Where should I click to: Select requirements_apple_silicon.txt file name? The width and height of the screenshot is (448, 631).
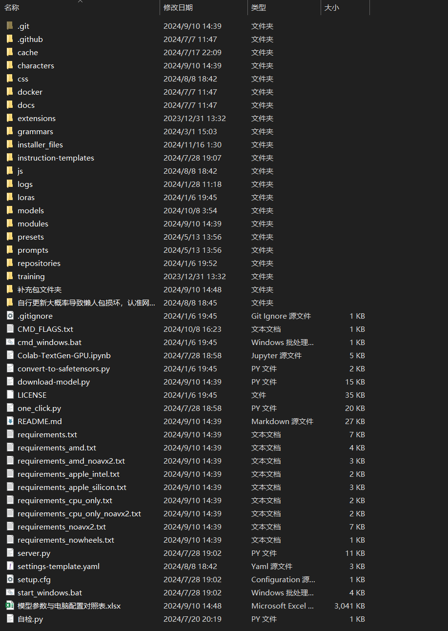[72, 487]
